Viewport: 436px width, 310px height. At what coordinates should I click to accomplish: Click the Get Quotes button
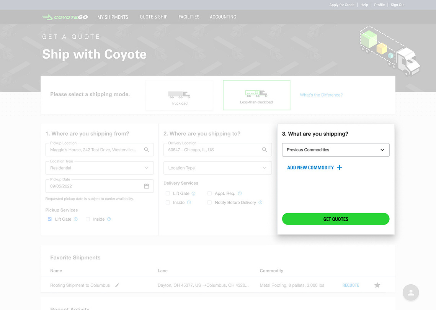pyautogui.click(x=336, y=219)
